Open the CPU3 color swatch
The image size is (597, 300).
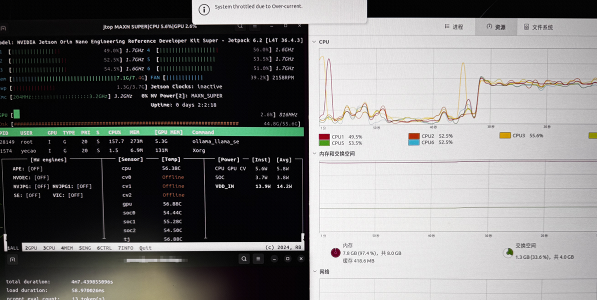(x=505, y=135)
